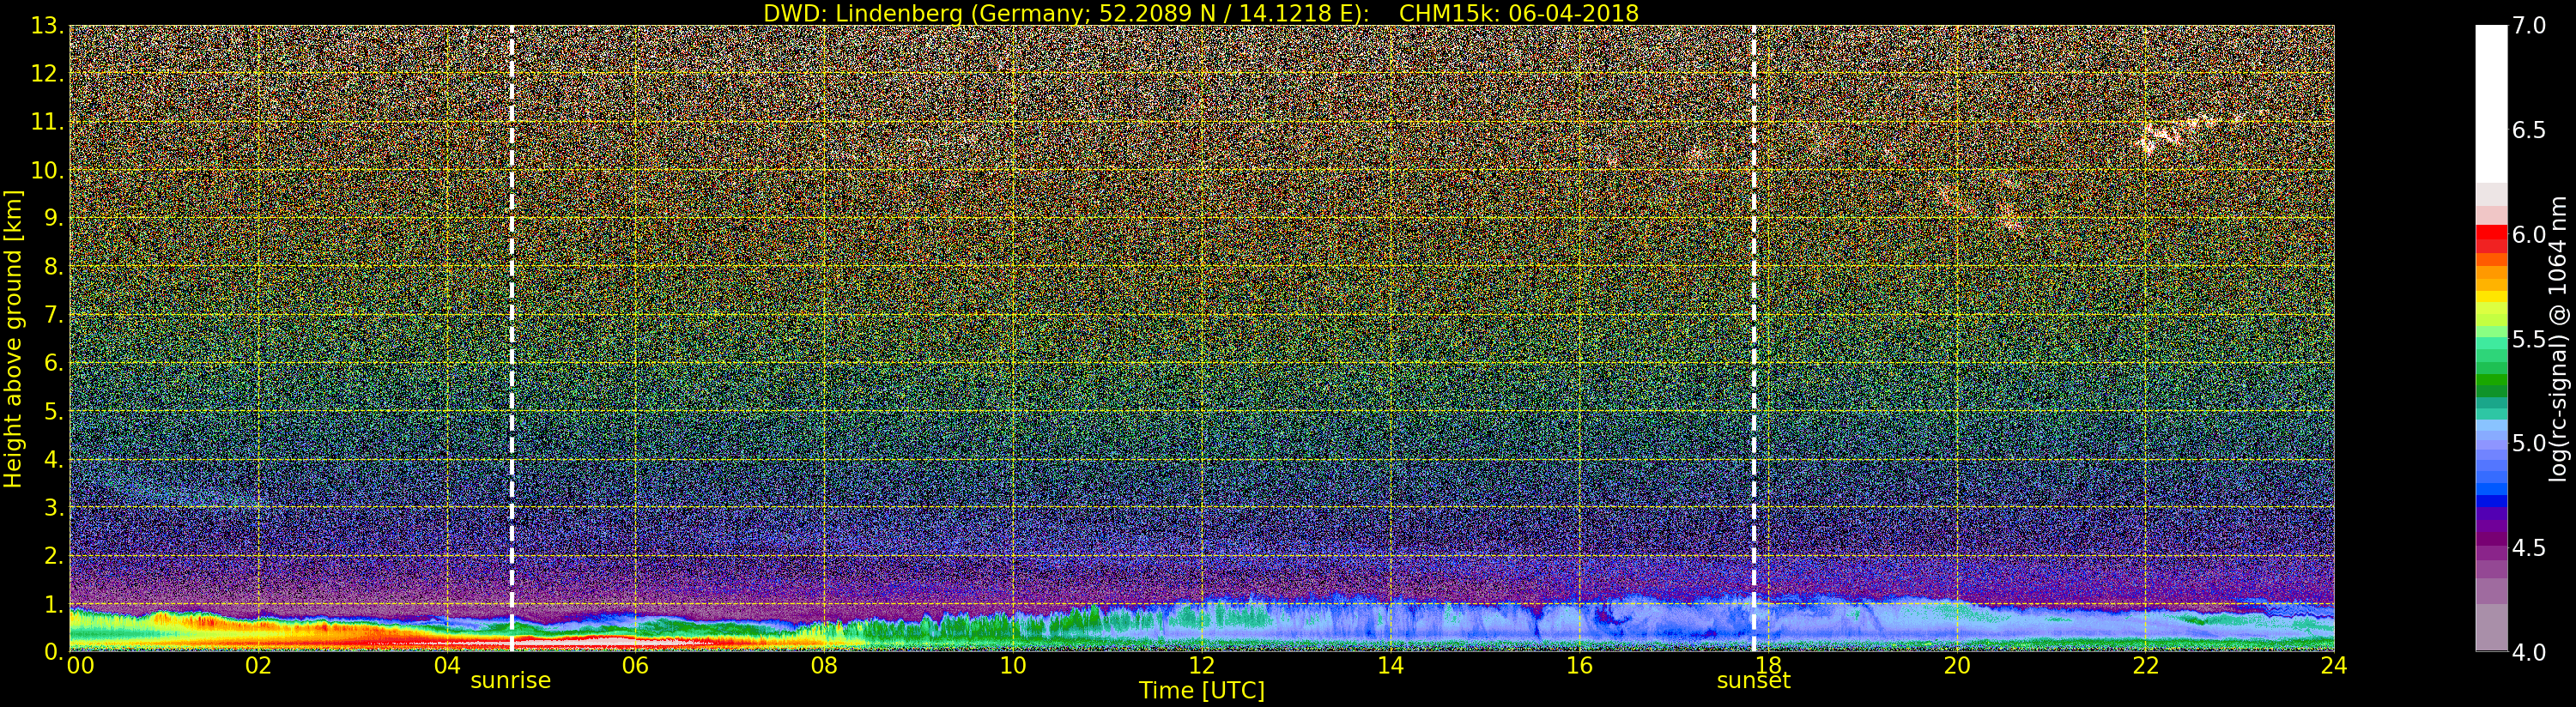Click the height axis tick "6."
Image resolution: width=2576 pixels, height=707 pixels.
coord(54,363)
